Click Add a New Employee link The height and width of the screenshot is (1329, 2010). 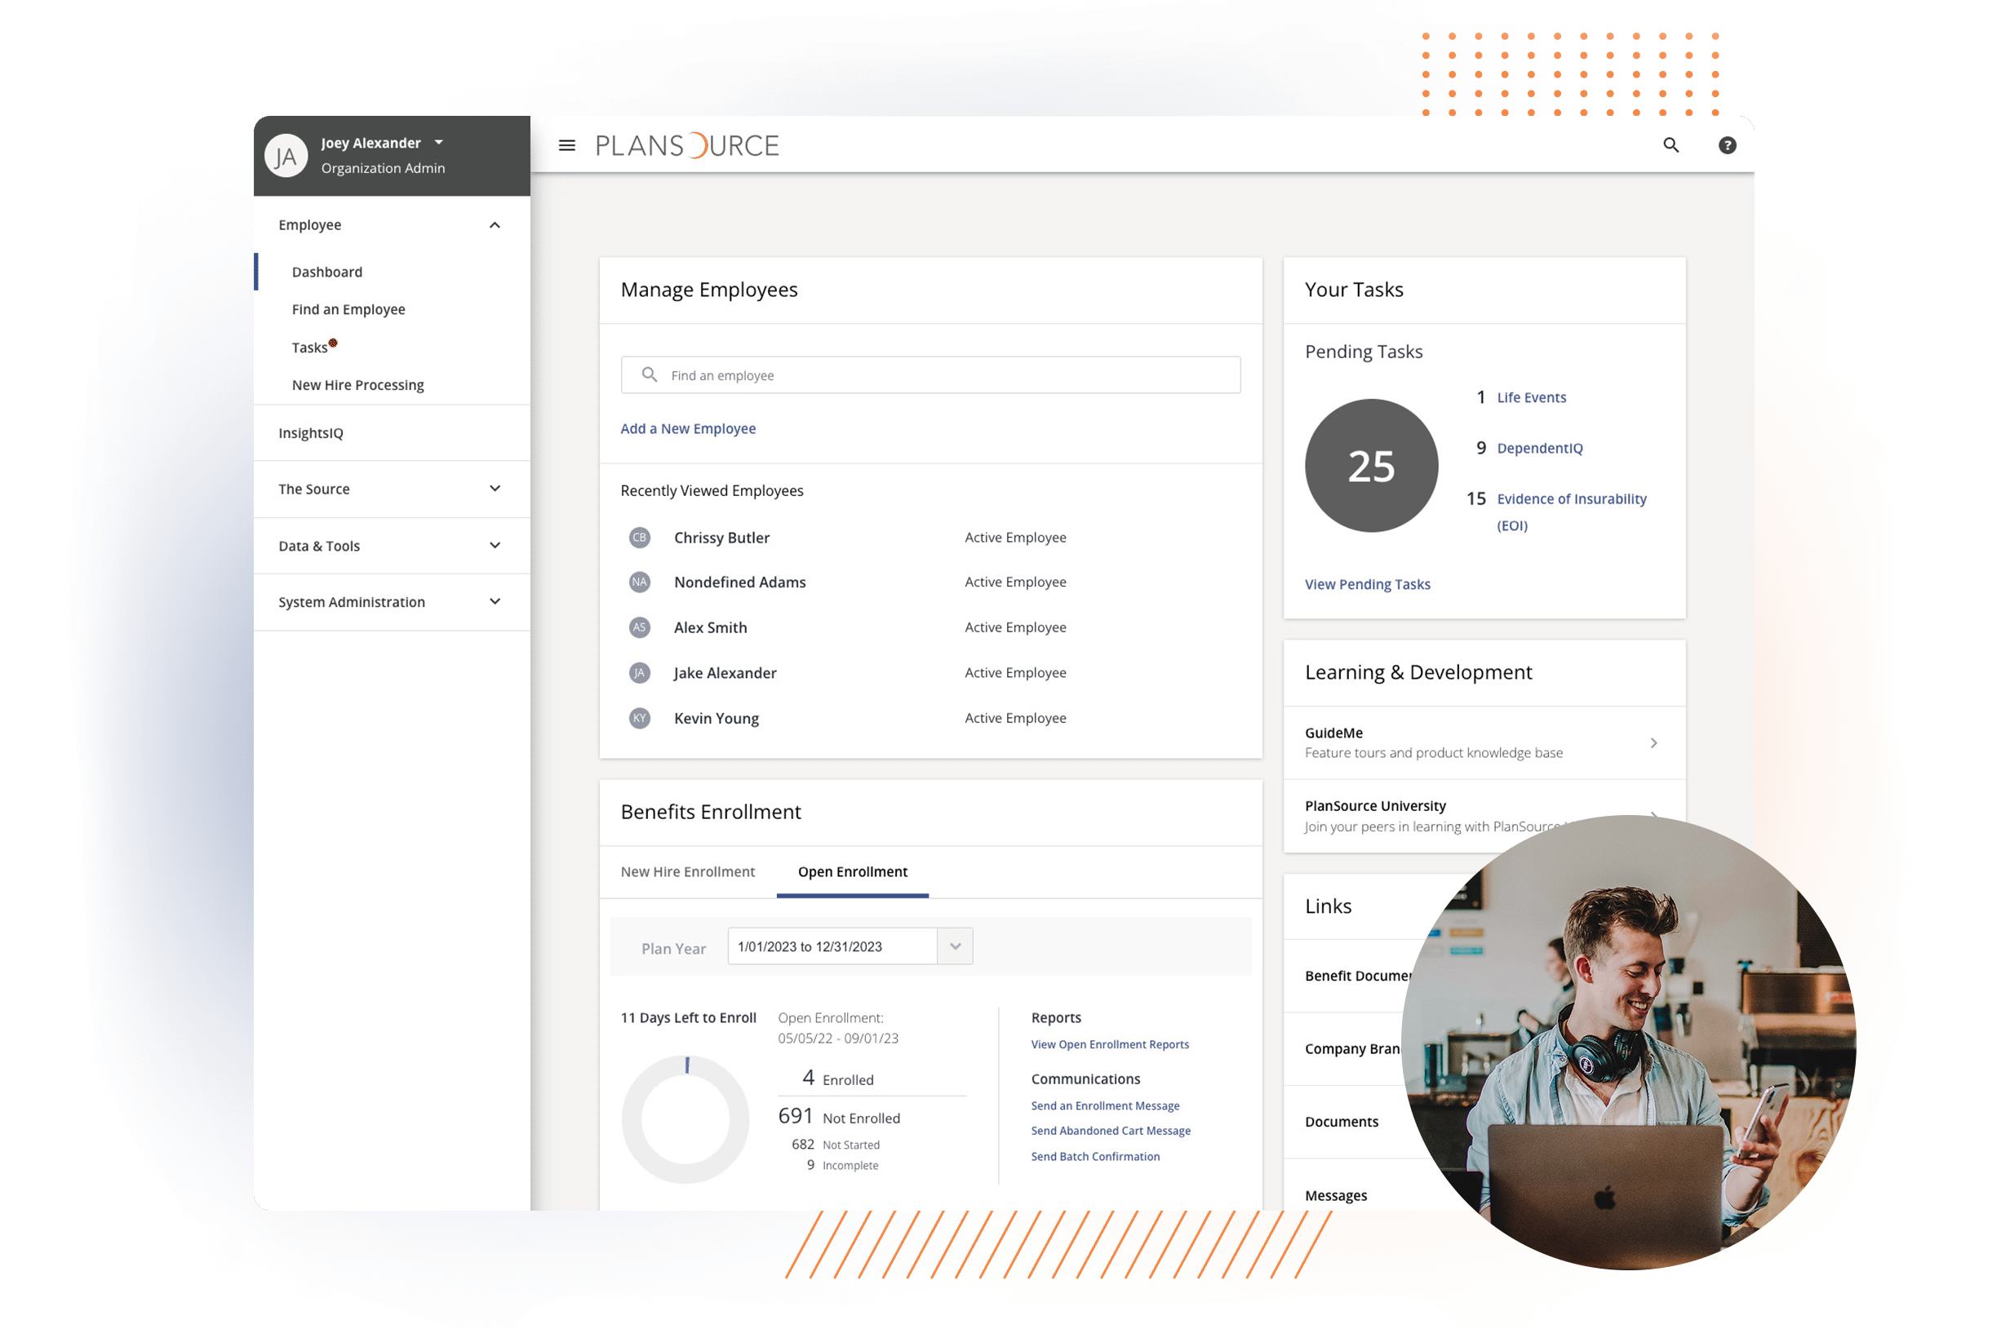[689, 428]
